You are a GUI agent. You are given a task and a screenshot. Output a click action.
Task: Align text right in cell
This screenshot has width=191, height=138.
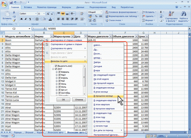[x=67, y=19]
